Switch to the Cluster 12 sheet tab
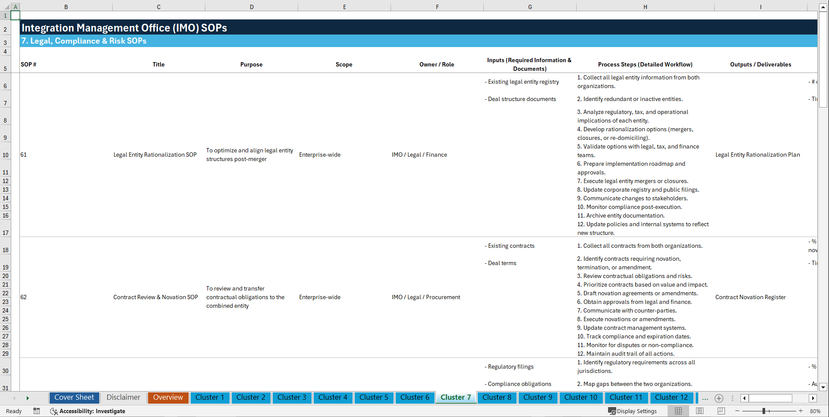This screenshot has height=417, width=829. [671, 398]
